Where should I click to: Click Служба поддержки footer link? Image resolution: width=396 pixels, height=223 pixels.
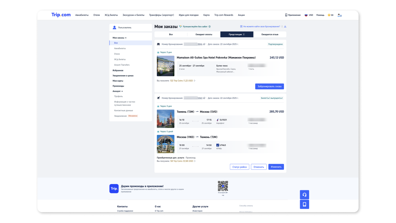coord(125,211)
